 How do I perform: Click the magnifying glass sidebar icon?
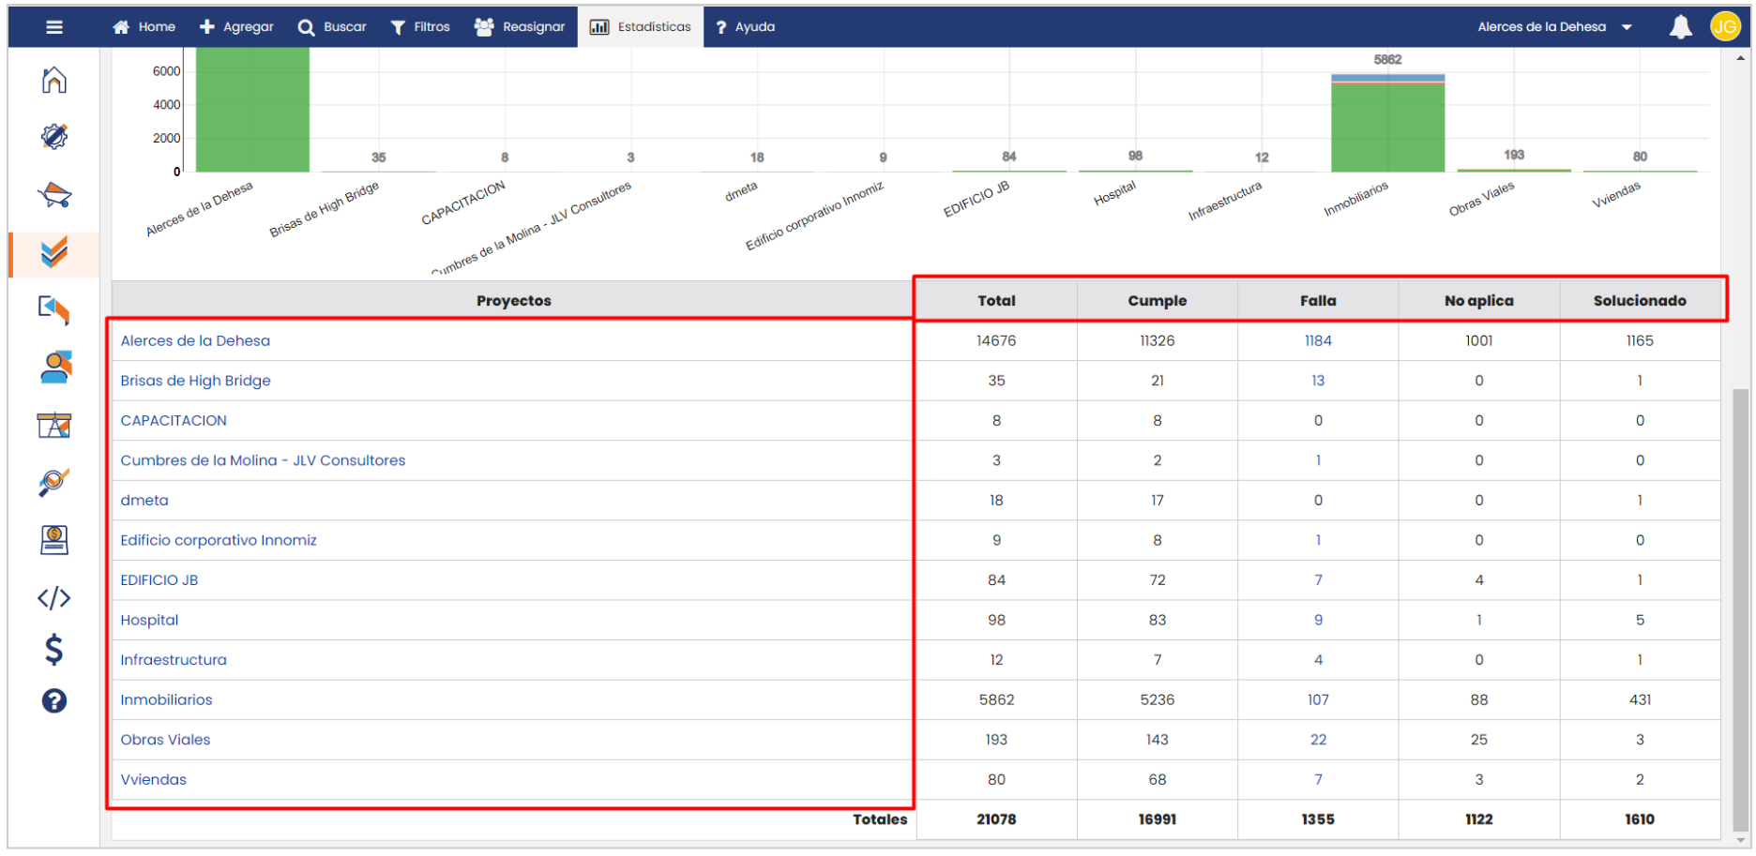54,482
